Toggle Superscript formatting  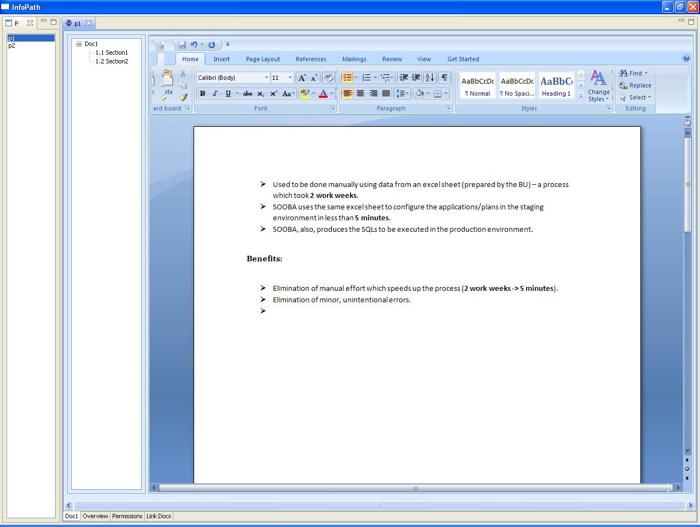point(273,93)
